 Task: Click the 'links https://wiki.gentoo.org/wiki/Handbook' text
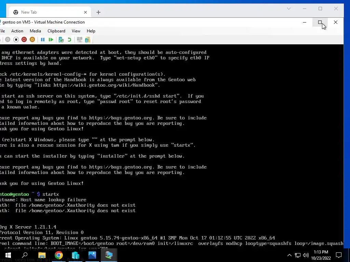pos(96,85)
